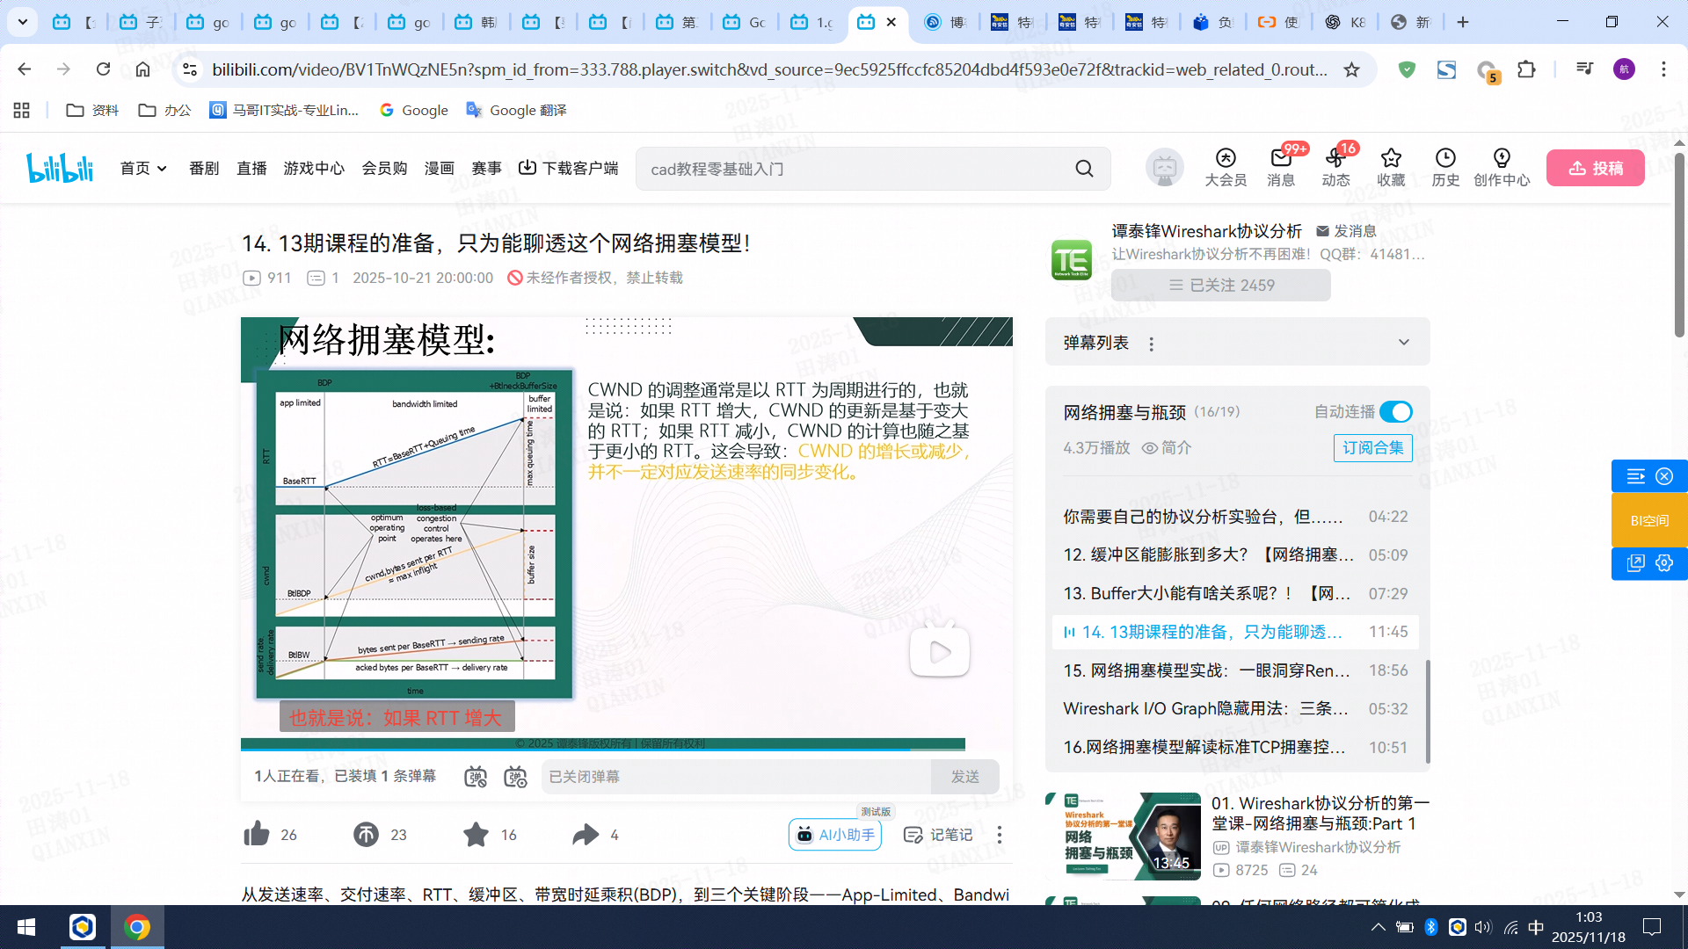Open the messages icon in header

(x=1281, y=158)
